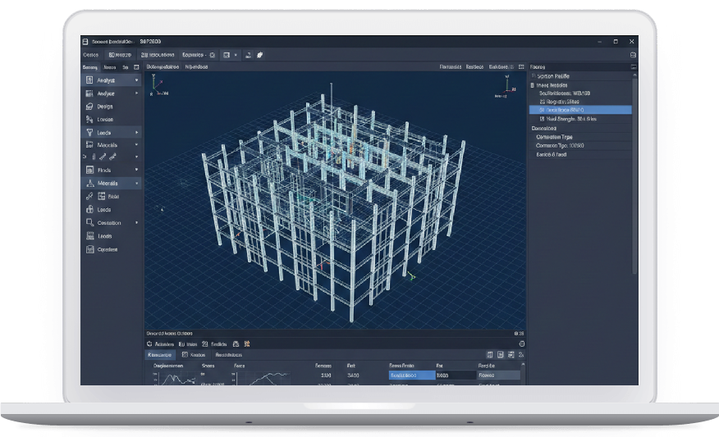Click the axis orientation gizmo at the viewport top-right
Viewport: 719px width, 437px height.
[506, 87]
